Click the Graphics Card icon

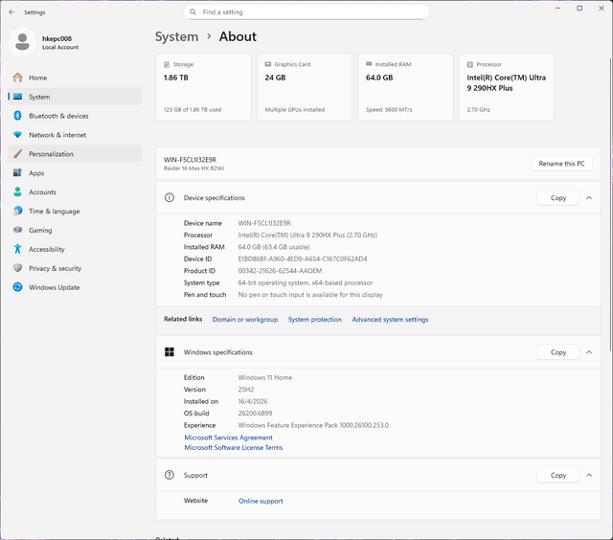tap(268, 64)
